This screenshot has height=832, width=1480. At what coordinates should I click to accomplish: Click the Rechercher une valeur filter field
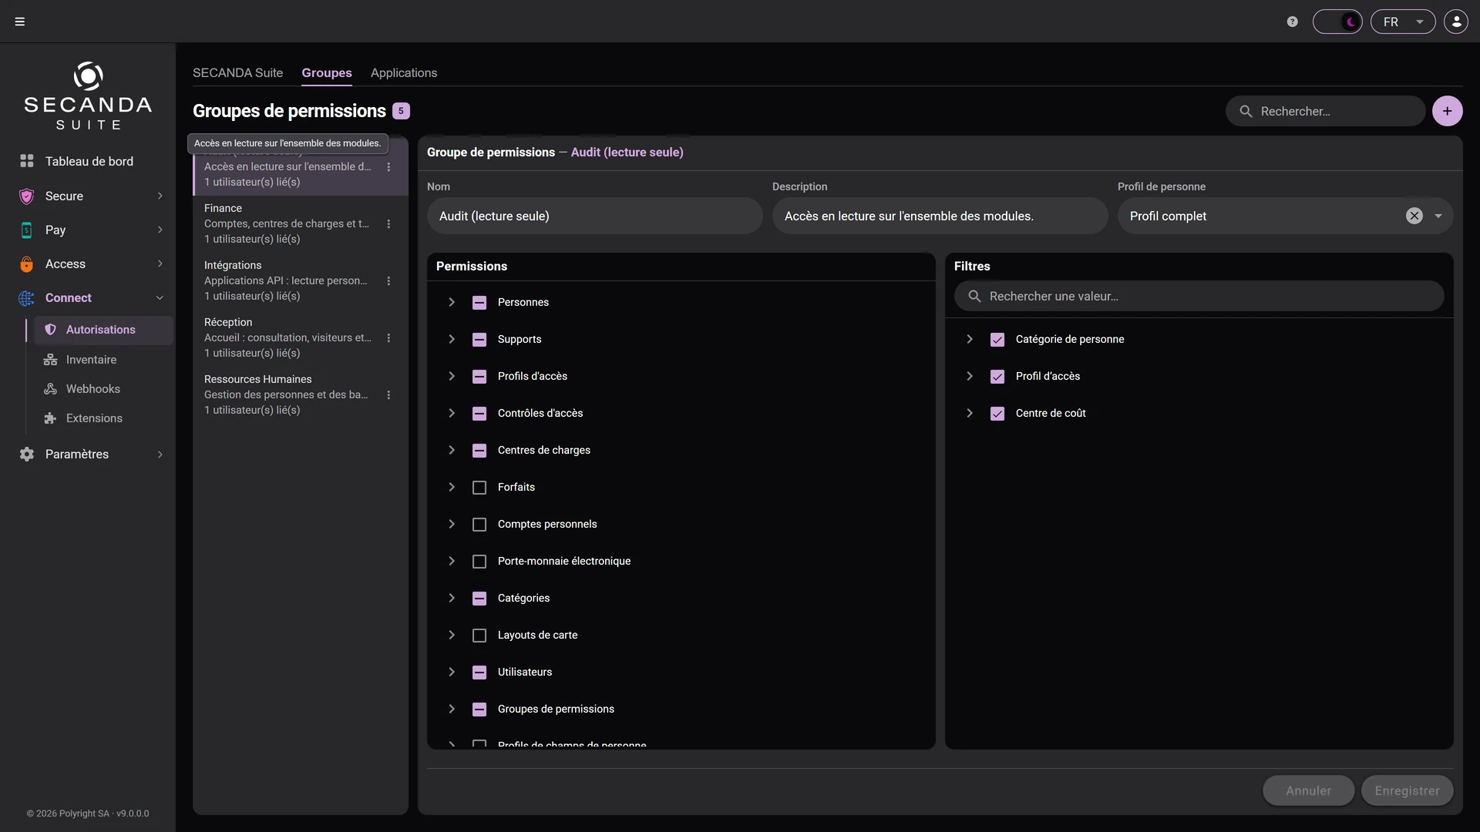pyautogui.click(x=1199, y=296)
